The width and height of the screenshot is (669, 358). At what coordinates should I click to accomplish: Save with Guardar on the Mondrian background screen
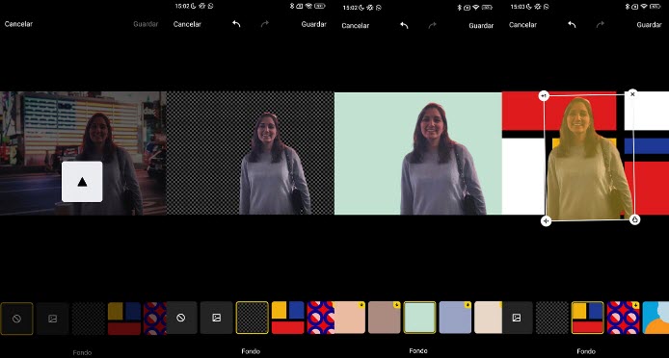(650, 25)
